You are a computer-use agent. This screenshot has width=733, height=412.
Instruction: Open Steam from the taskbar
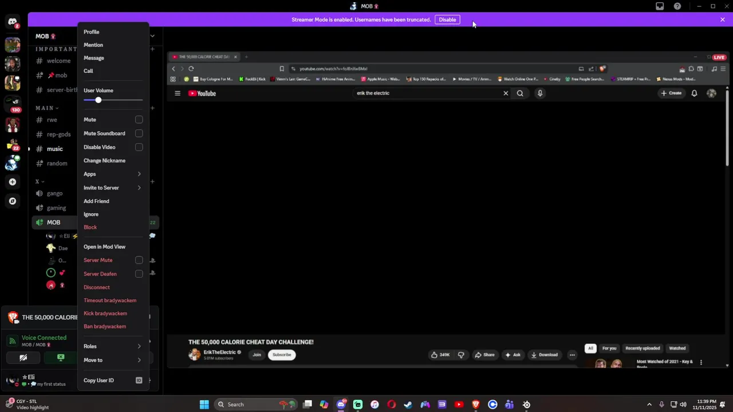pos(408,405)
